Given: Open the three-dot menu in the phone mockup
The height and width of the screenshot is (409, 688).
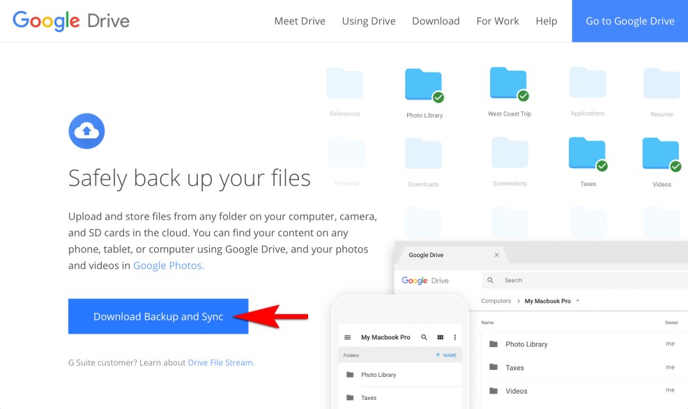Looking at the screenshot, I should click(x=454, y=337).
